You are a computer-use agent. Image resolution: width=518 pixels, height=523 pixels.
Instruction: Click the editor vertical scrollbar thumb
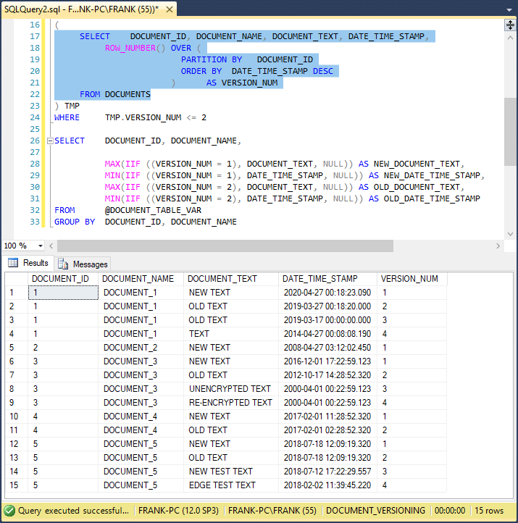(510, 131)
